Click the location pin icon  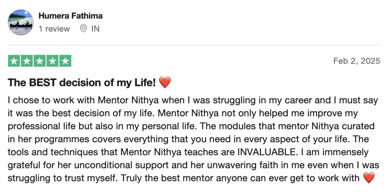(x=83, y=29)
